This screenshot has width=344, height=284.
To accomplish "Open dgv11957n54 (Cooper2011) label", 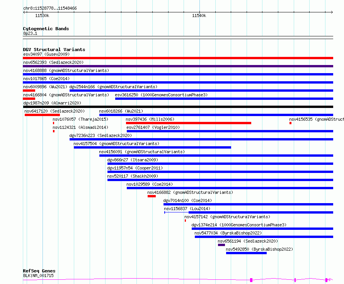I will click(135, 168).
